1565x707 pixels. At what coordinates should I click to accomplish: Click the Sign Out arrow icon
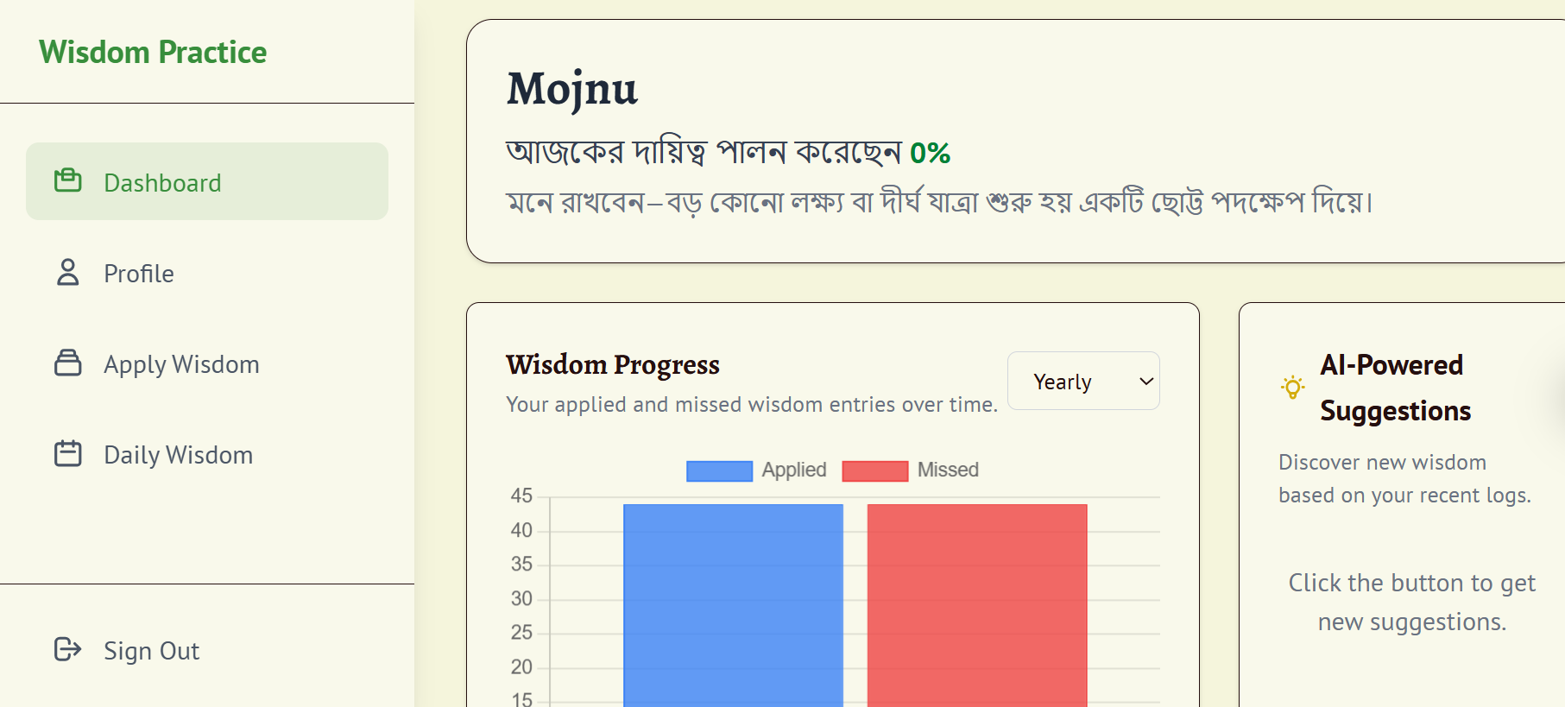tap(67, 649)
